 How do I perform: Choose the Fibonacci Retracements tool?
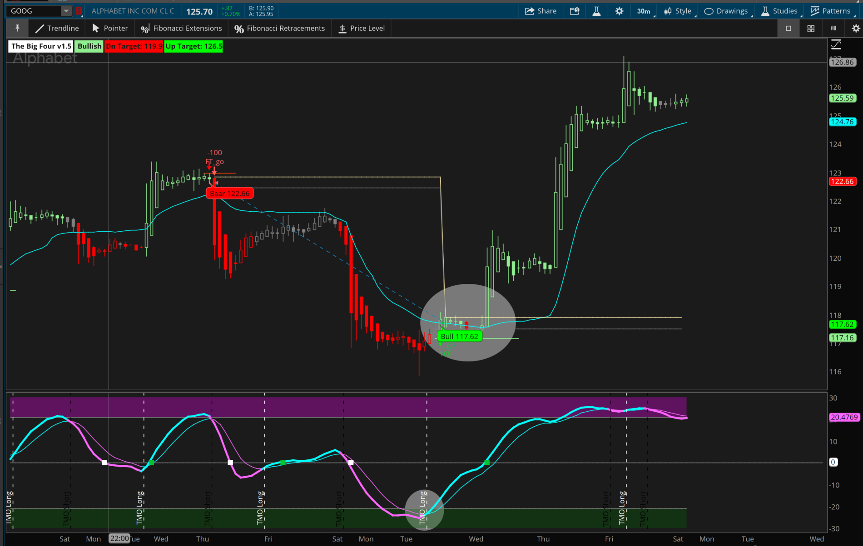[x=279, y=28]
